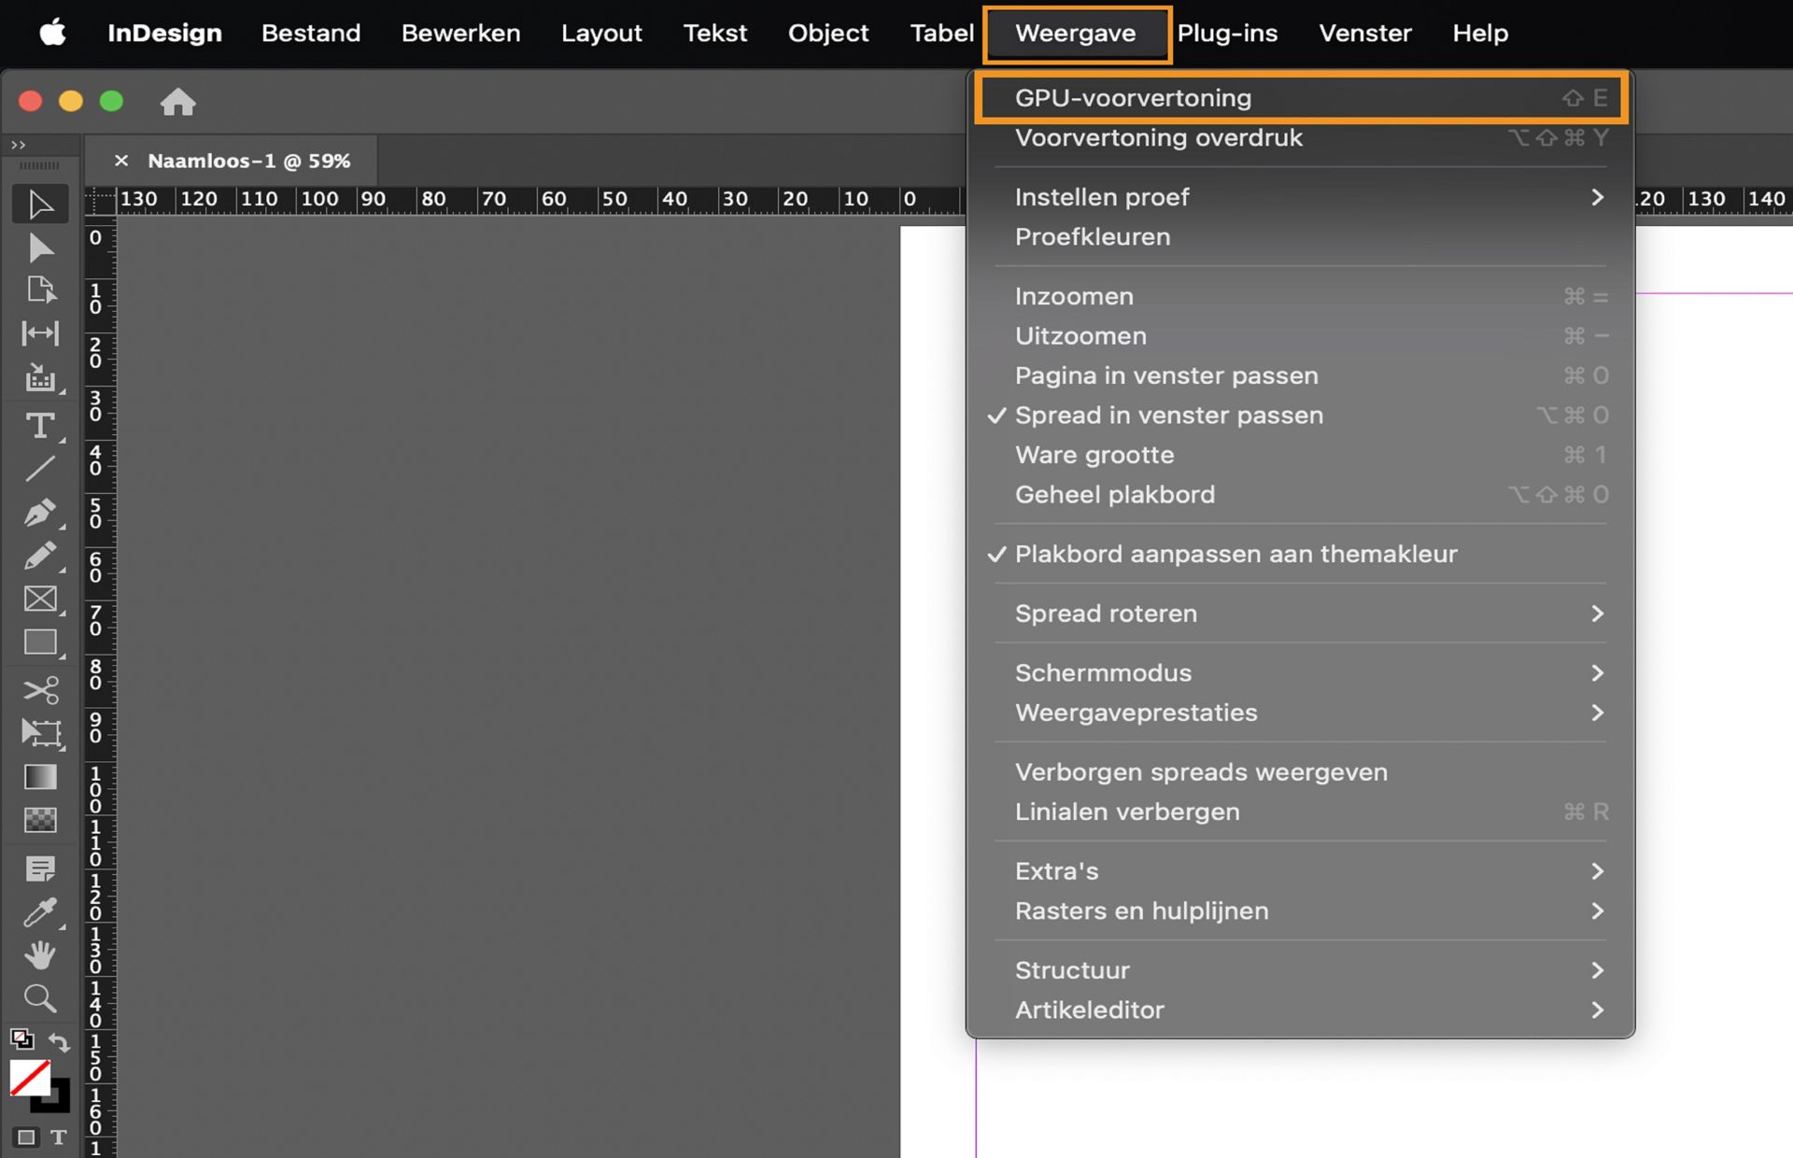This screenshot has height=1158, width=1793.
Task: Uncheck Plakbord aanpassen aan themakleur
Action: point(1235,554)
